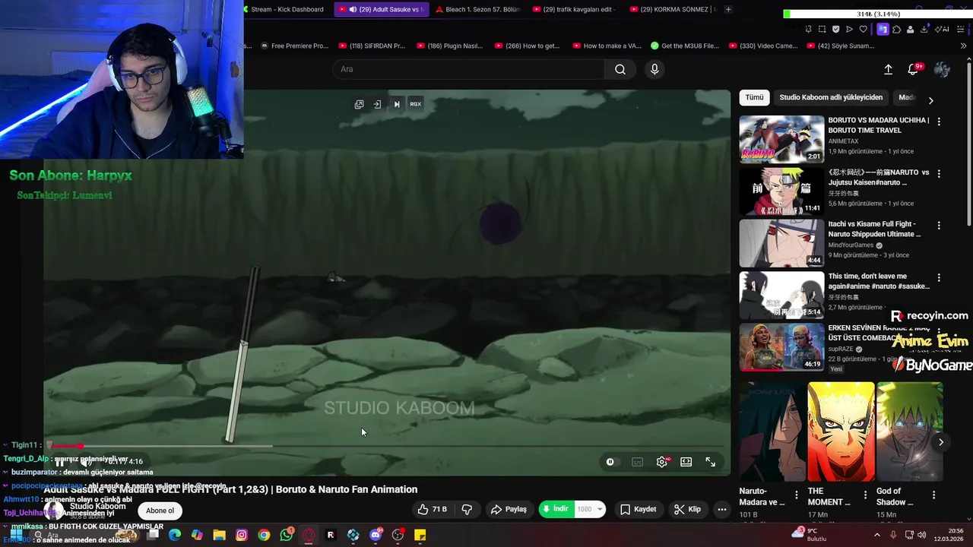The width and height of the screenshot is (973, 547).
Task: Open Sticky Notes from the taskbar
Action: pyautogui.click(x=420, y=535)
